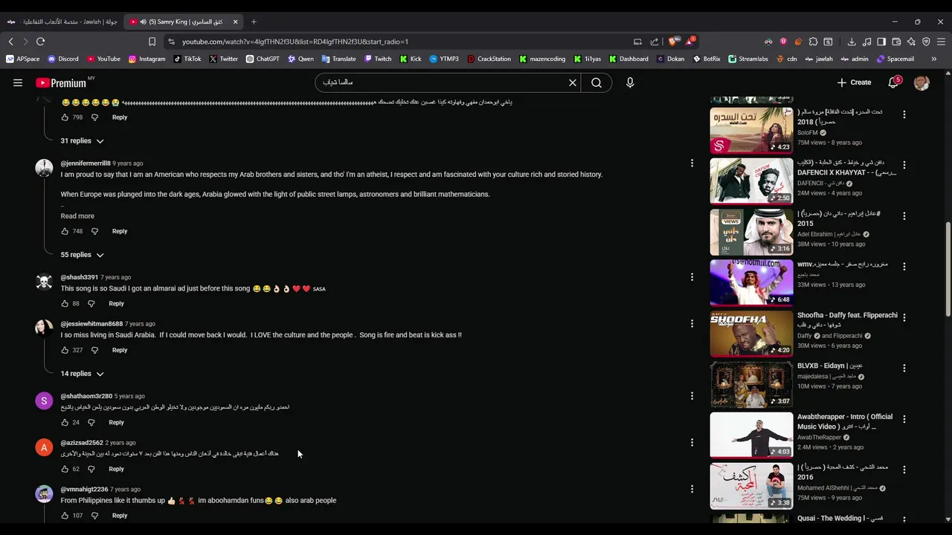Click the page vertical scrollbar thumb
Image resolution: width=952 pixels, height=535 pixels.
[x=948, y=269]
